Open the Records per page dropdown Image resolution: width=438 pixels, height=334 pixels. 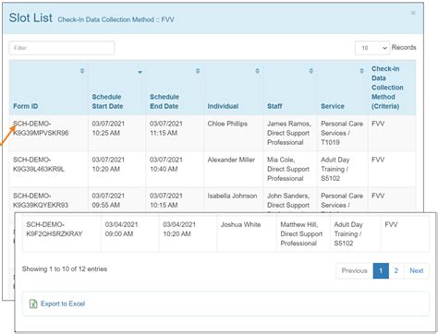click(x=372, y=48)
